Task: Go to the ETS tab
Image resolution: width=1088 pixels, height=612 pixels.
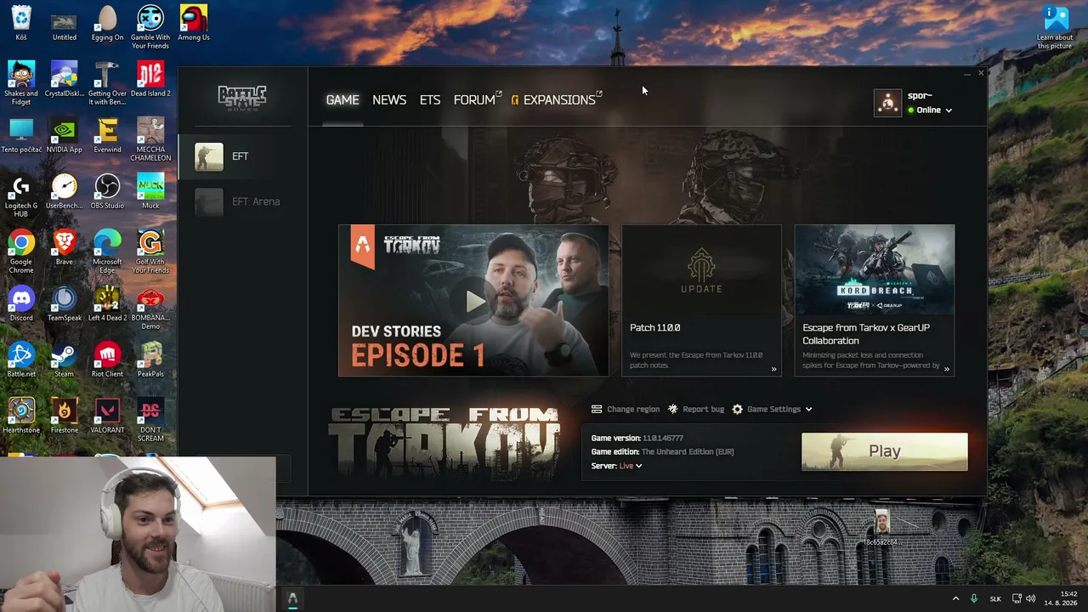Action: click(430, 99)
